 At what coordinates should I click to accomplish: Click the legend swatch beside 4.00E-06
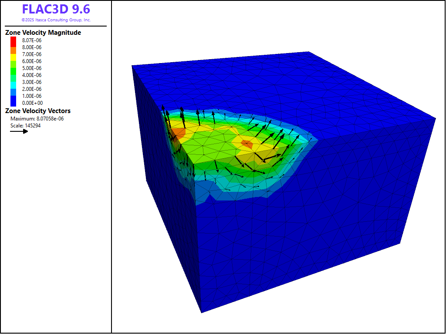click(x=14, y=75)
